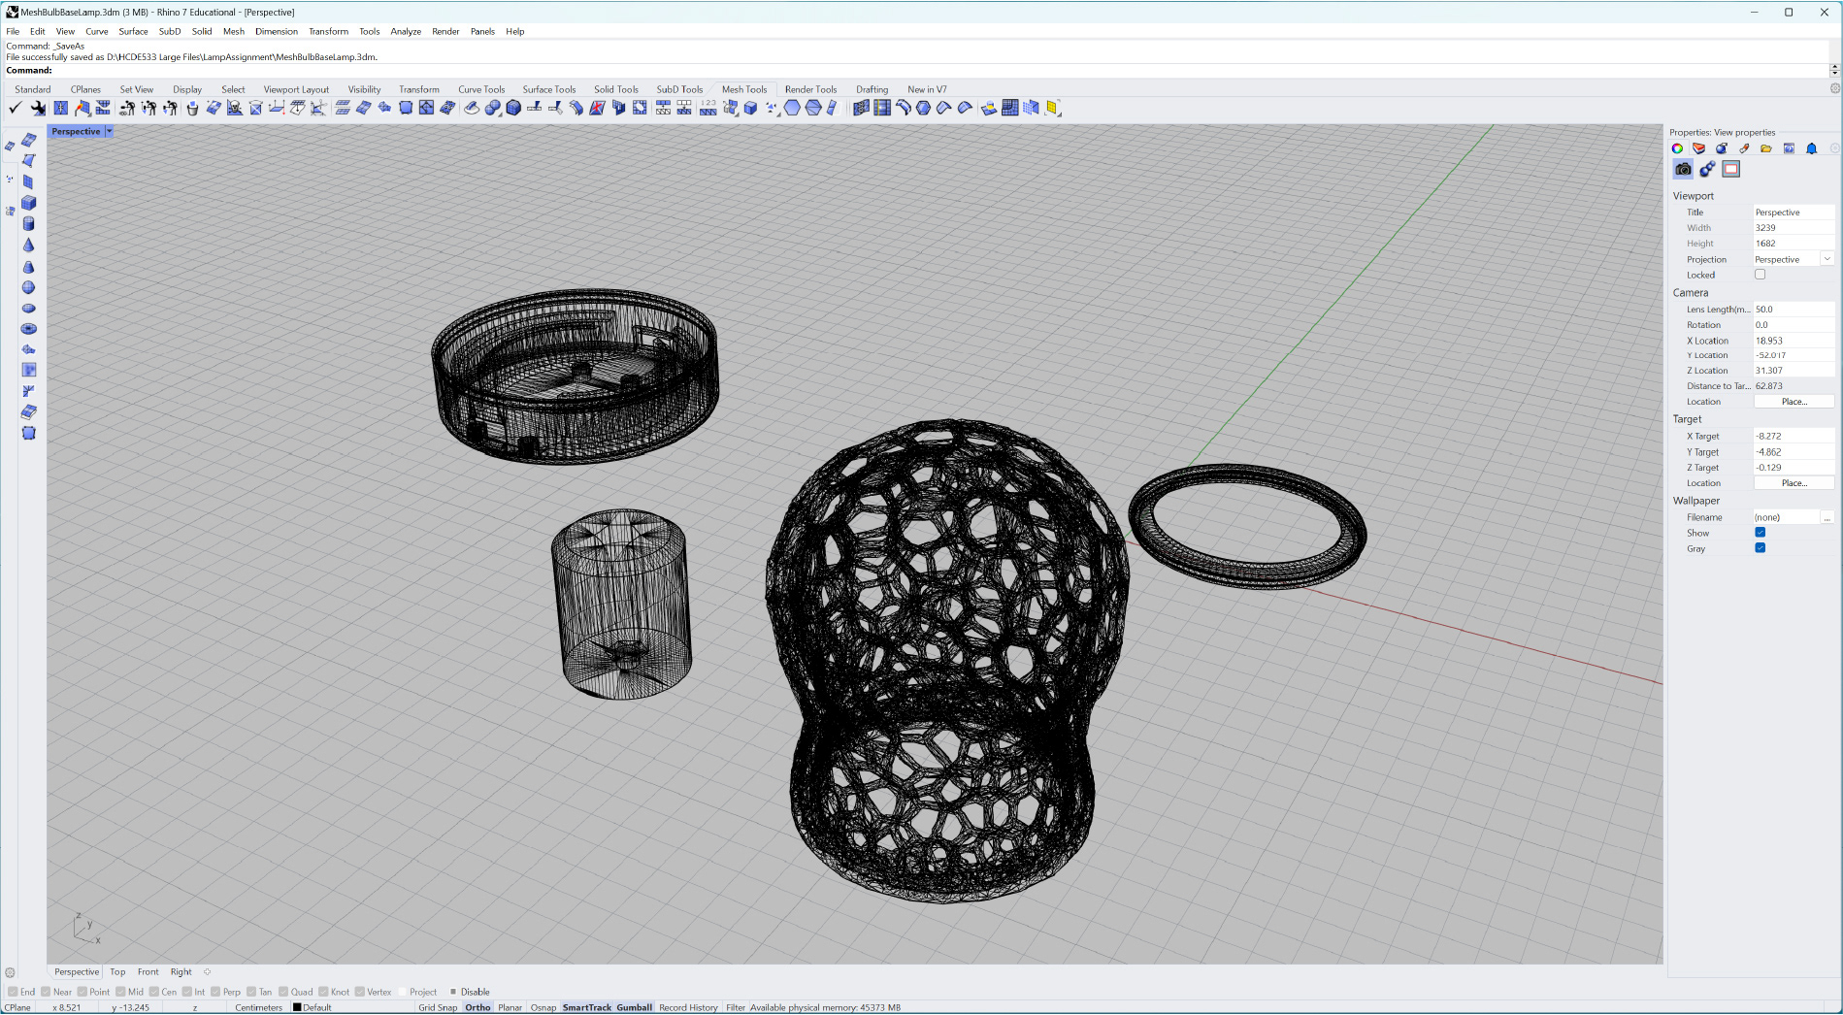Select the rainbow color wheel Properties tab
1843x1015 pixels.
1677,148
